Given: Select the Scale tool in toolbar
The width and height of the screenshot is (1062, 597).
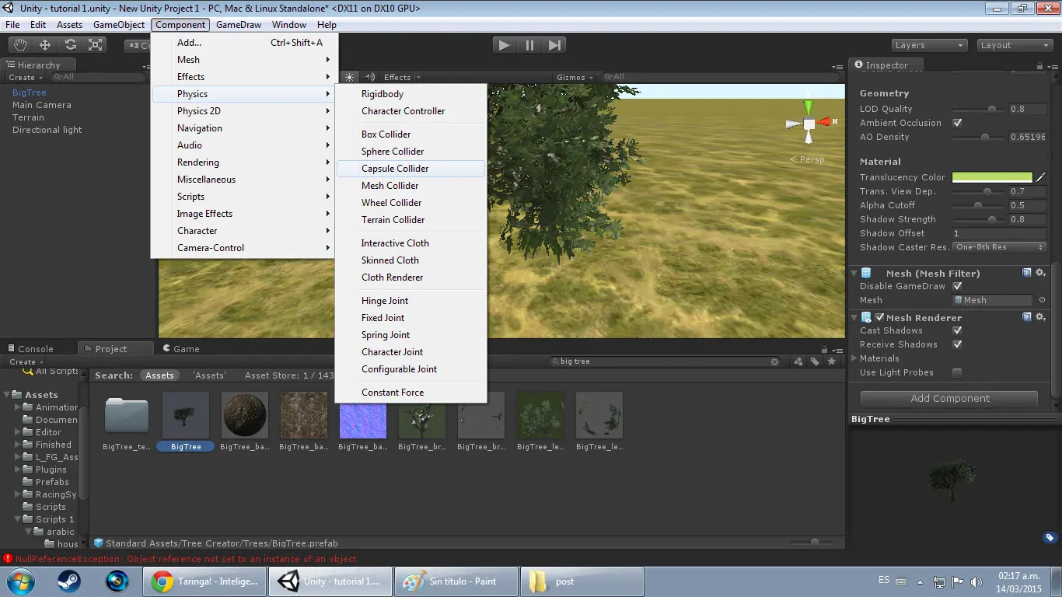Looking at the screenshot, I should pyautogui.click(x=96, y=45).
